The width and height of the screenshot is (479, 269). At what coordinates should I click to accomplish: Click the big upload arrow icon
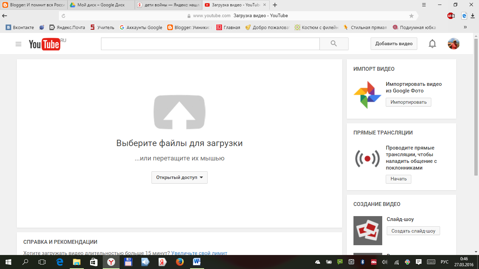(x=180, y=112)
